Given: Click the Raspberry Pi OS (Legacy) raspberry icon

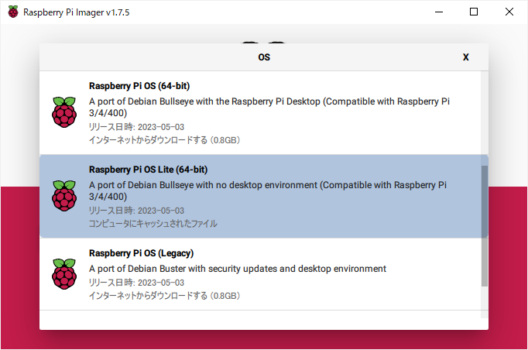Looking at the screenshot, I should pyautogui.click(x=64, y=274).
